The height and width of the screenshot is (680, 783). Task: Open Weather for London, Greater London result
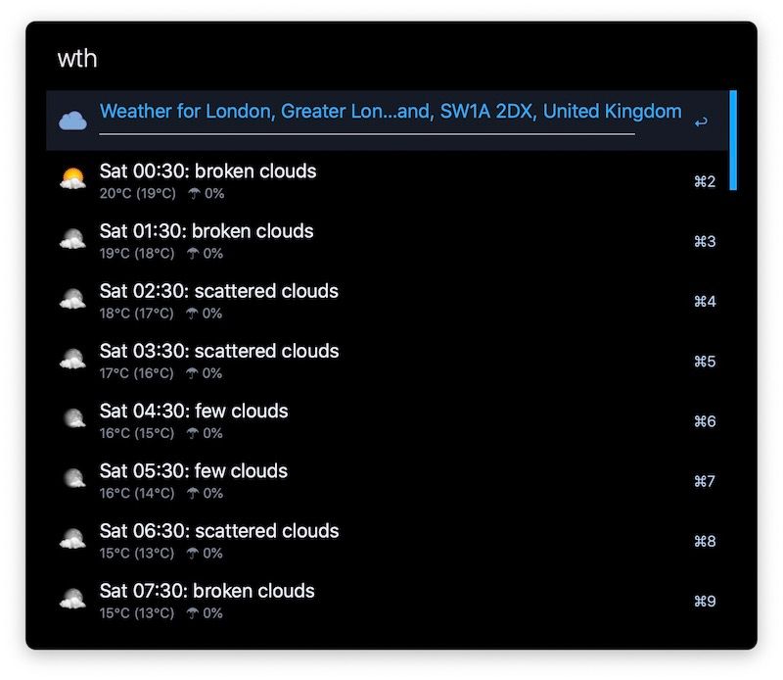390,112
